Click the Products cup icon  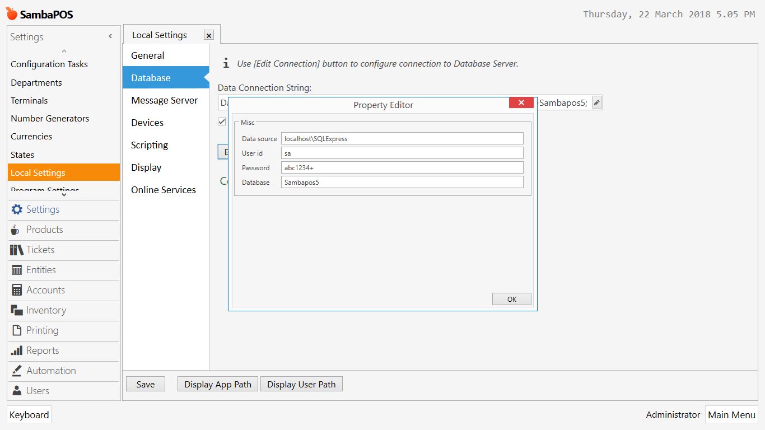point(15,230)
